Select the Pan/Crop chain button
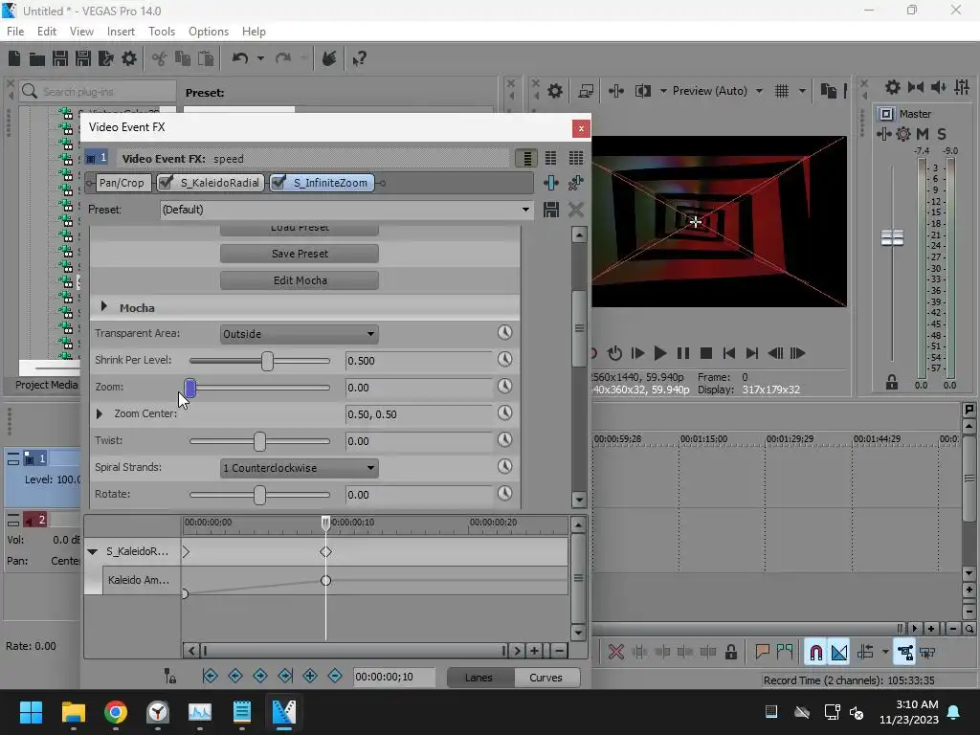This screenshot has width=980, height=735. pos(122,183)
